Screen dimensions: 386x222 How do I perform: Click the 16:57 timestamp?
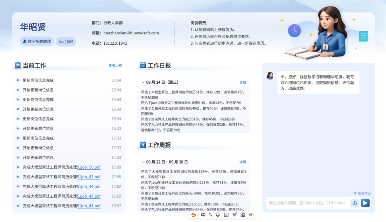[x=116, y=206]
